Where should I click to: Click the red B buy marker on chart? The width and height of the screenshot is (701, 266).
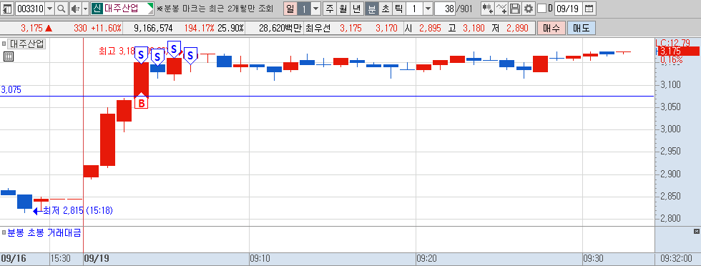pos(142,102)
